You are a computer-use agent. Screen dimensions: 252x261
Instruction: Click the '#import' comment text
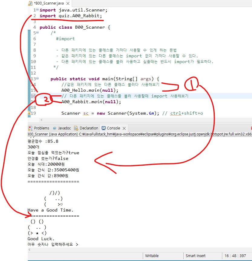pyautogui.click(x=65, y=39)
